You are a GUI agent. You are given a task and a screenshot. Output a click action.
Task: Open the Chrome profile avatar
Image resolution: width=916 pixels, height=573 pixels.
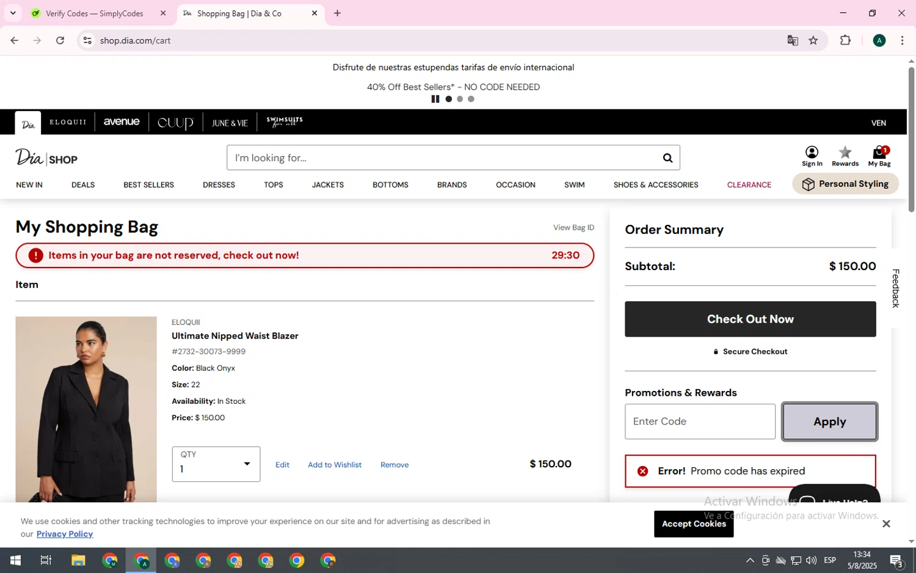click(879, 40)
